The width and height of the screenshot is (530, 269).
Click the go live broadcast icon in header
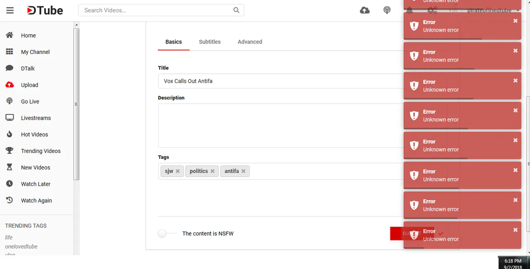pyautogui.click(x=387, y=10)
